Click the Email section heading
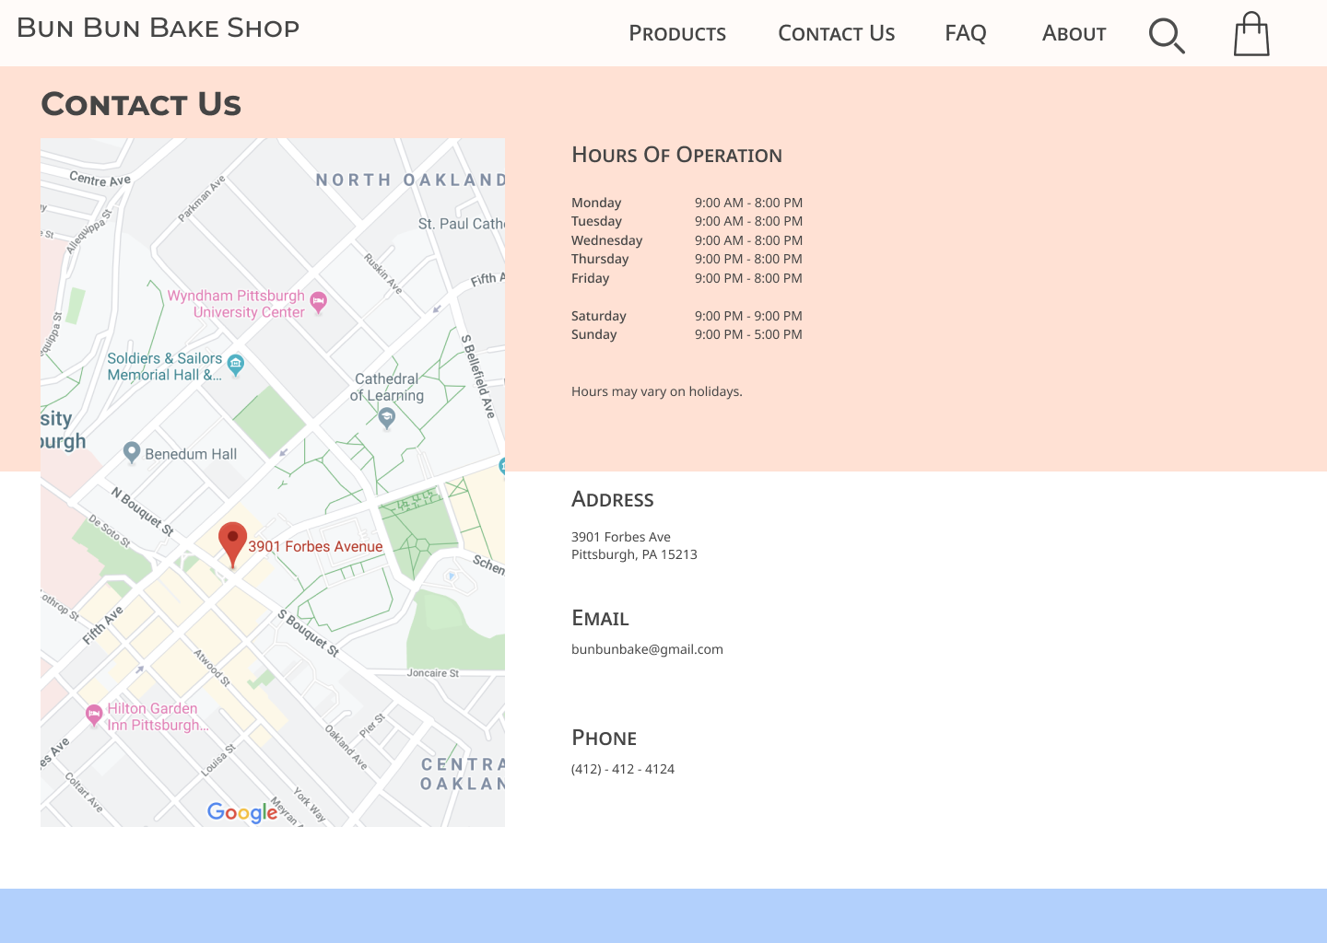Screen dimensions: 1327x943 pos(600,619)
